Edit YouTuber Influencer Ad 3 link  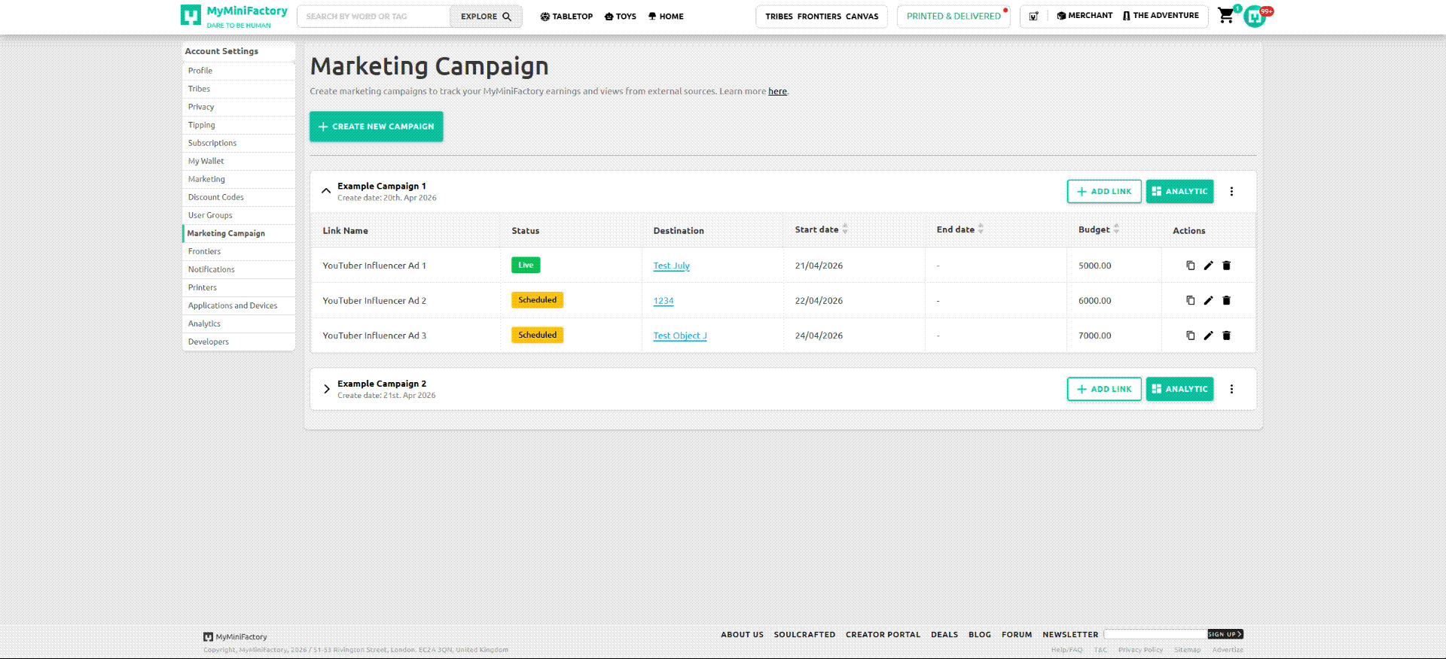pos(1208,336)
